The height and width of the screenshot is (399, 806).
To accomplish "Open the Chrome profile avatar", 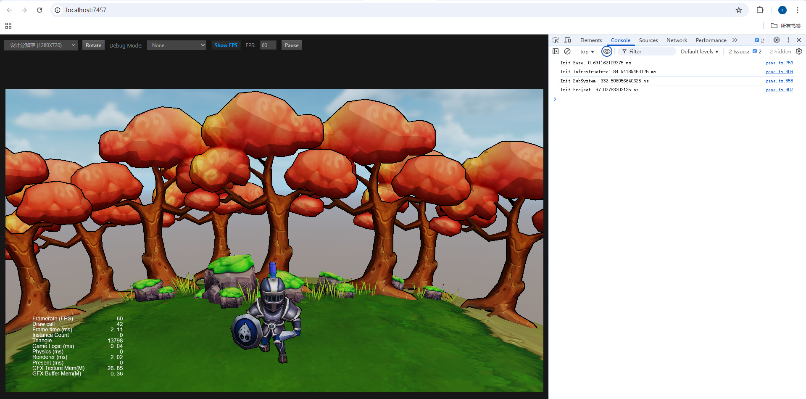I will (782, 10).
